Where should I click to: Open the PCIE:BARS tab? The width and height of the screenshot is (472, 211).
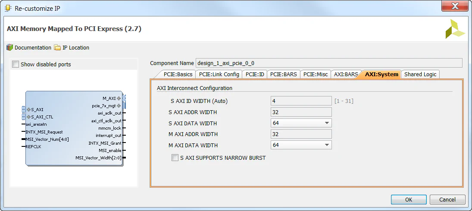tap(283, 74)
